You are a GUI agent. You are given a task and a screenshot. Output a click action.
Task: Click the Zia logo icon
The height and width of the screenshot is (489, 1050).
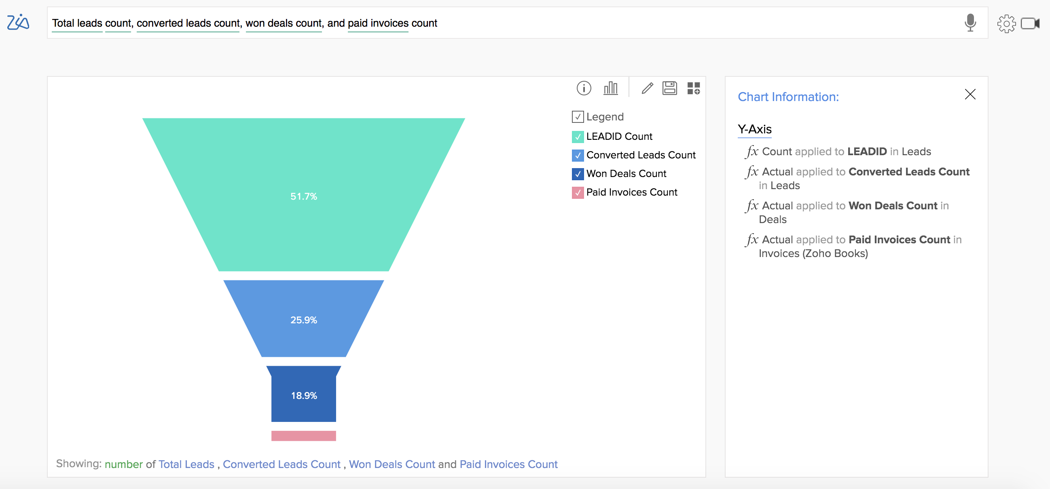click(x=18, y=22)
